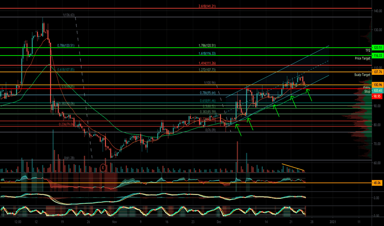Click the orange 100.96 price label
This screenshot has height=226, width=384.
pyautogui.click(x=377, y=85)
